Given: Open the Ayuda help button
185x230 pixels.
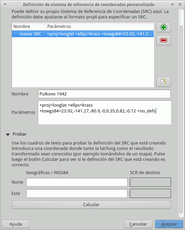Looking at the screenshot, I should [x=16, y=224].
